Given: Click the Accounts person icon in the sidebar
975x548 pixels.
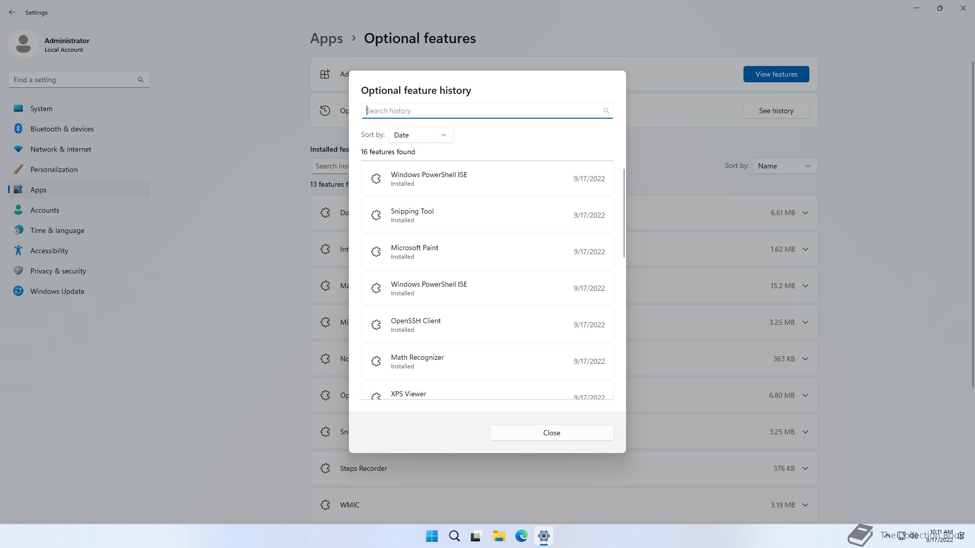Looking at the screenshot, I should 18,210.
